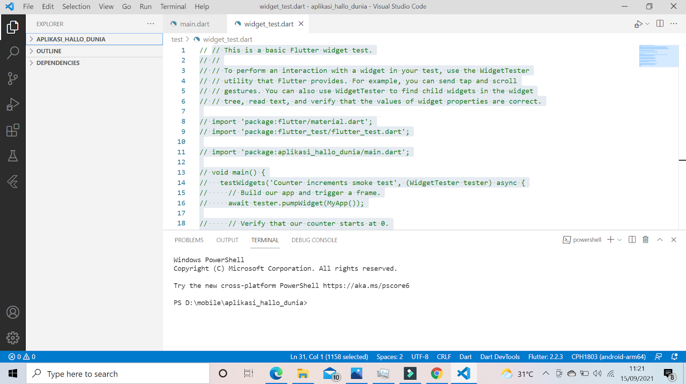Image resolution: width=686 pixels, height=384 pixels.
Task: Click Ln 31, Col 1 status item
Action: tap(329, 357)
